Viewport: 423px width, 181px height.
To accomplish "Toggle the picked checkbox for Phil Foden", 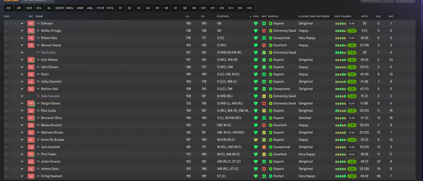I will (6, 154).
